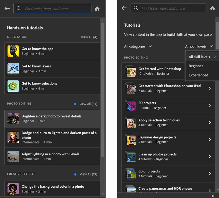Click the back arrow in the Hands-on tutorials panel

[7, 9]
